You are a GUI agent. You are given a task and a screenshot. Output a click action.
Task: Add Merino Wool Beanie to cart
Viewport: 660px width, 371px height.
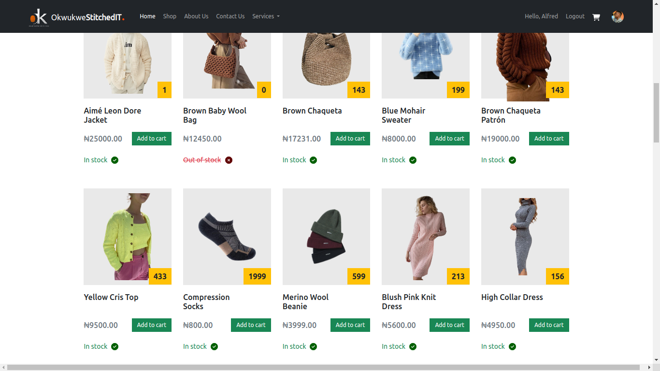click(x=350, y=325)
